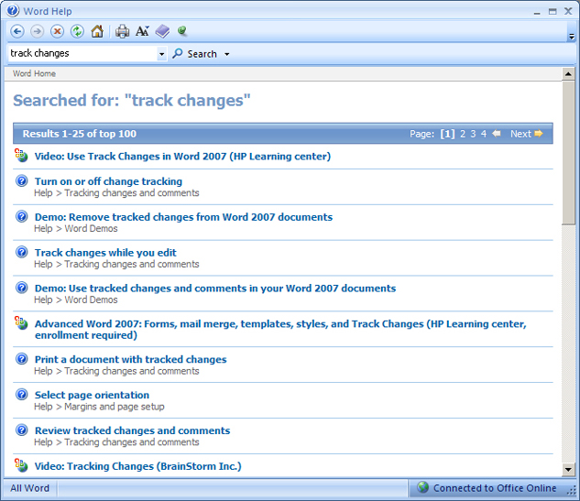580x501 pixels.
Task: Click the Next results page link
Action: pyautogui.click(x=526, y=134)
